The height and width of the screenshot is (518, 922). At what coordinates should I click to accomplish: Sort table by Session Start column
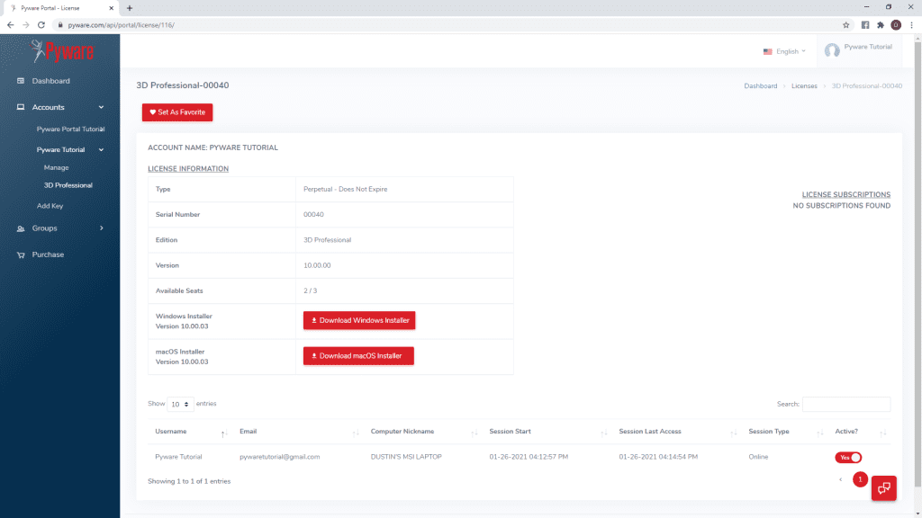(510, 432)
